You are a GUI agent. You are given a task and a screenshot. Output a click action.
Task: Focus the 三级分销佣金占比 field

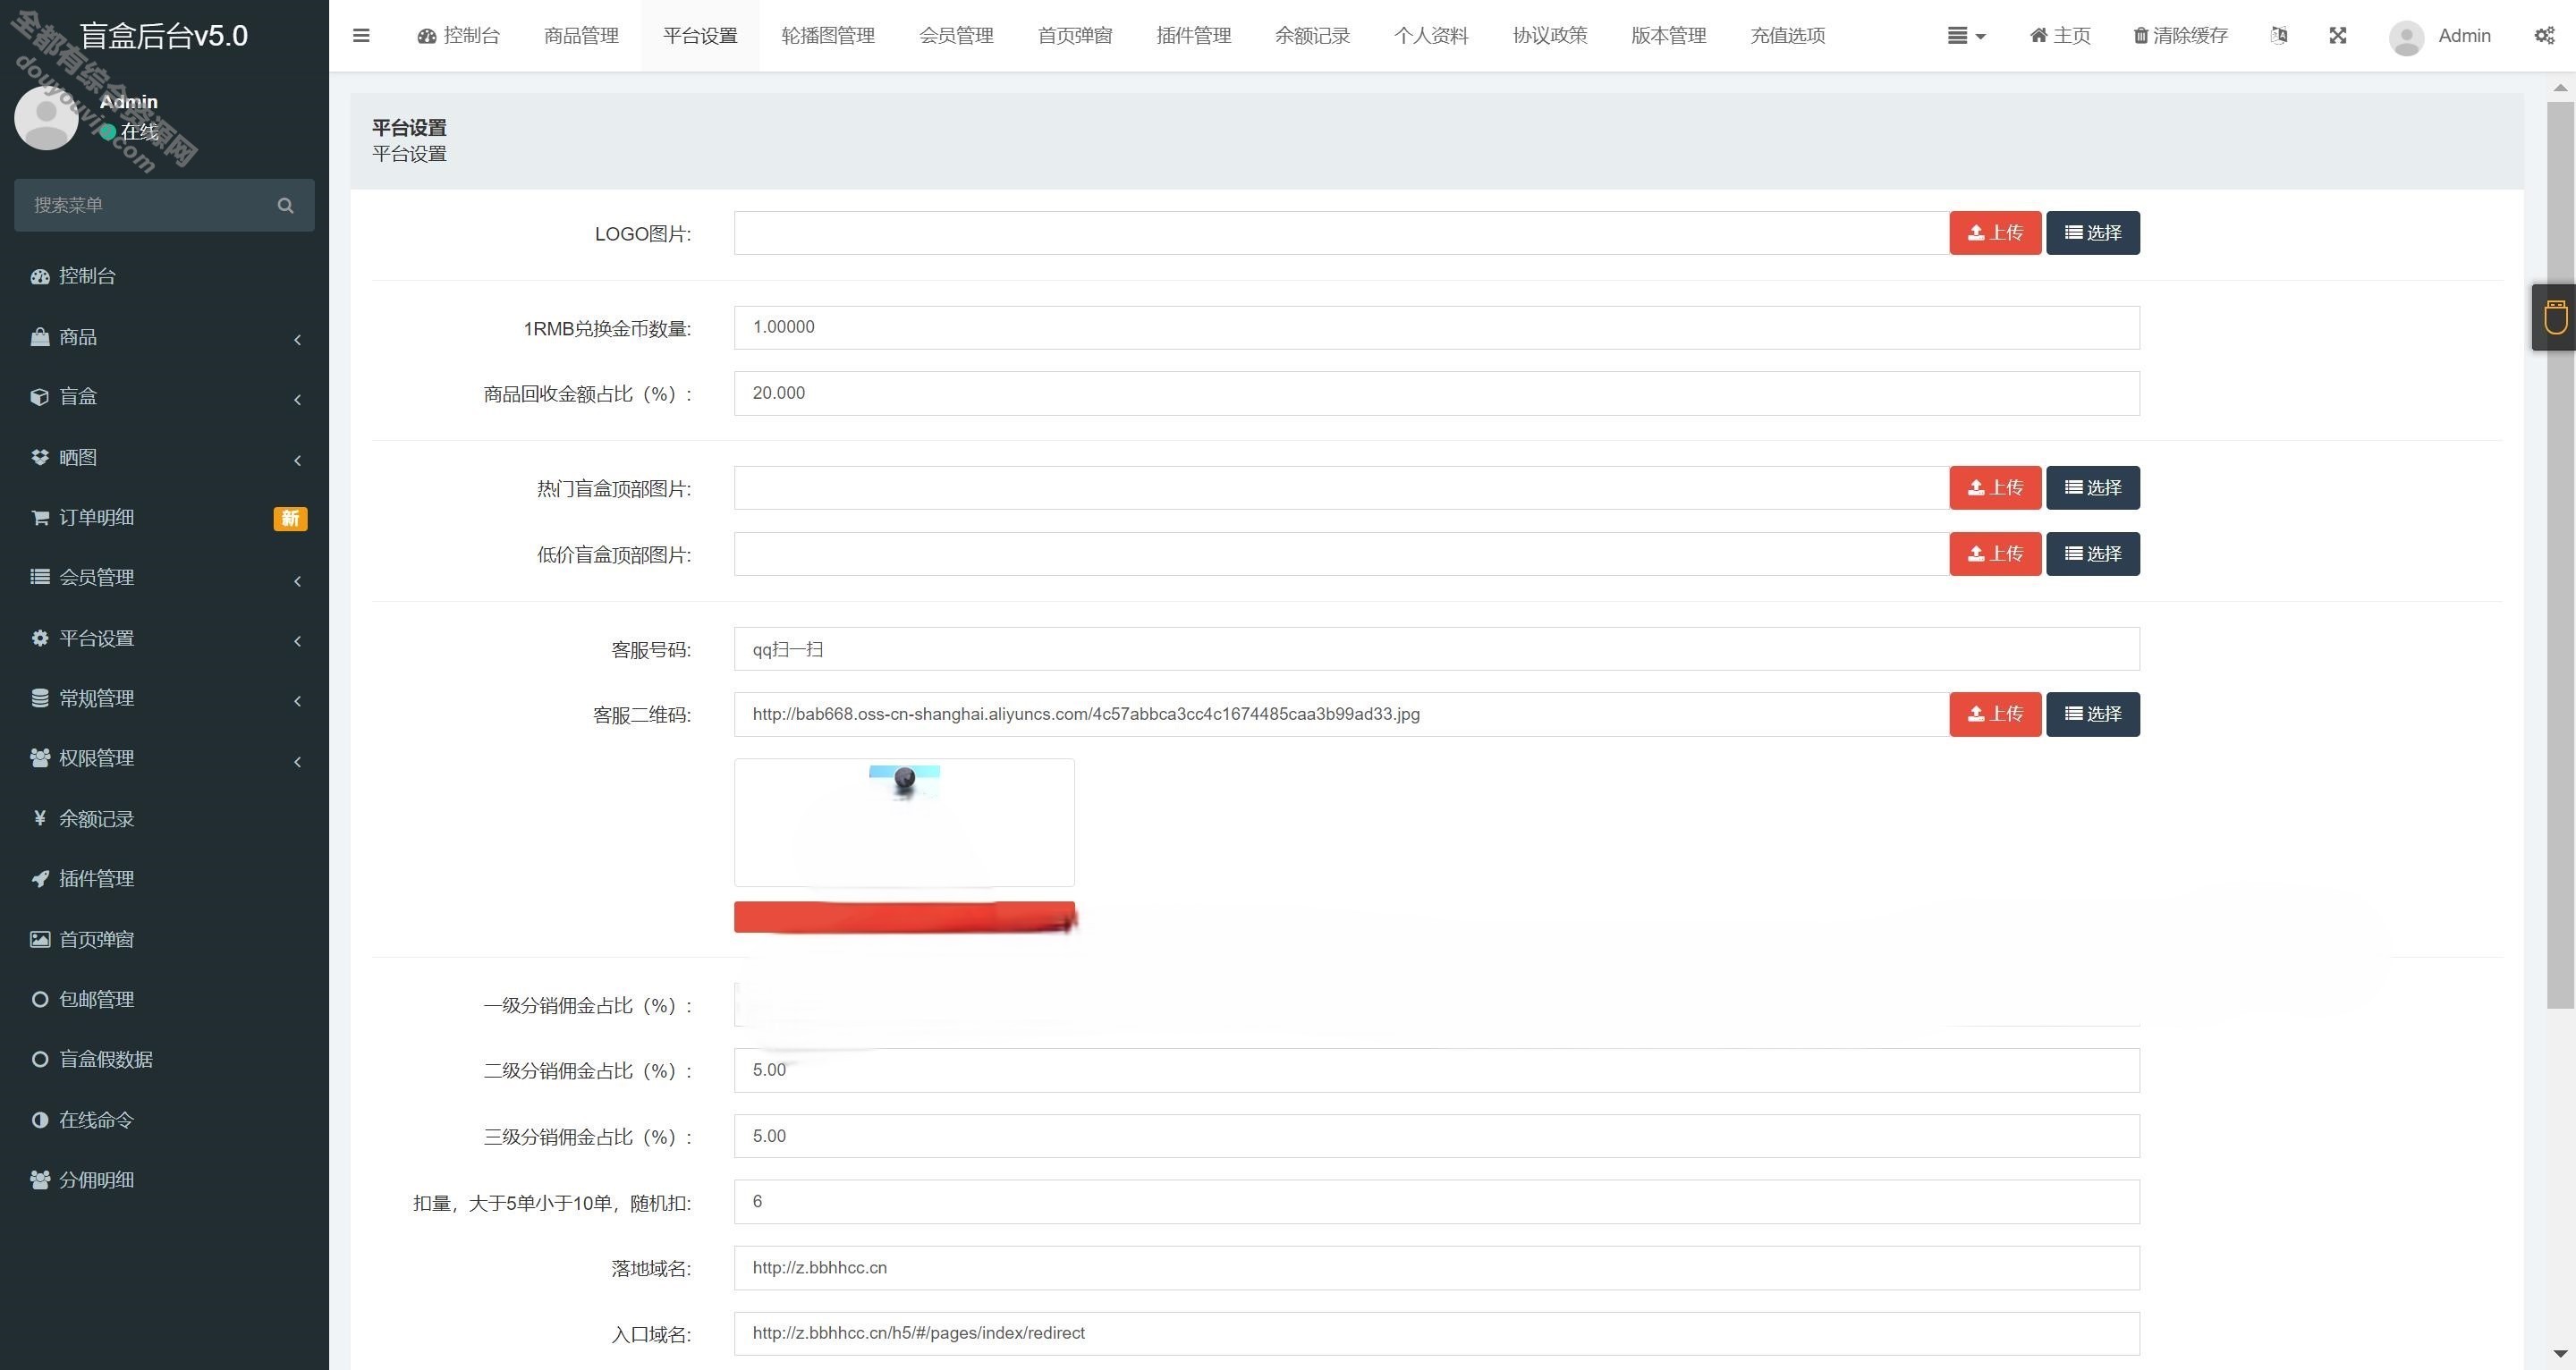(1436, 1136)
